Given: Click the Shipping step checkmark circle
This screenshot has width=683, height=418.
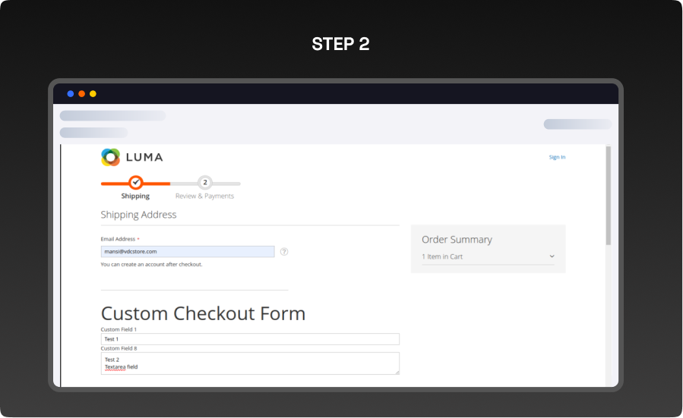Looking at the screenshot, I should [135, 183].
